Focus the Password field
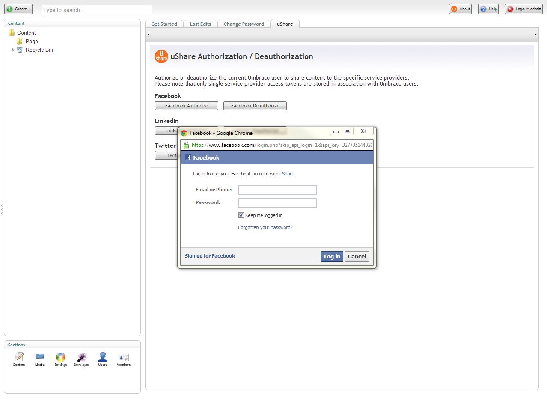 tap(277, 203)
